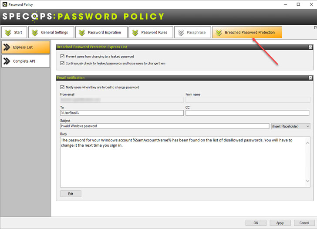Click the Edit button below Body
317x229 pixels.
(71, 194)
